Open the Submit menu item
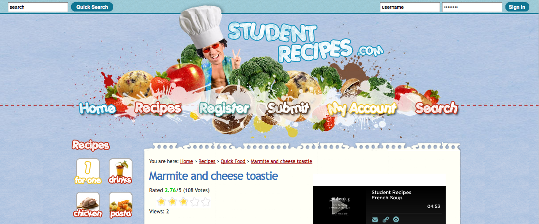 (288, 108)
